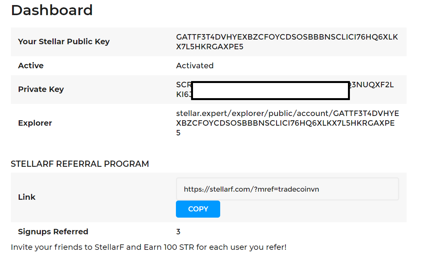
Task: Click the invite friends Earn 100 STR text
Action: 148,247
